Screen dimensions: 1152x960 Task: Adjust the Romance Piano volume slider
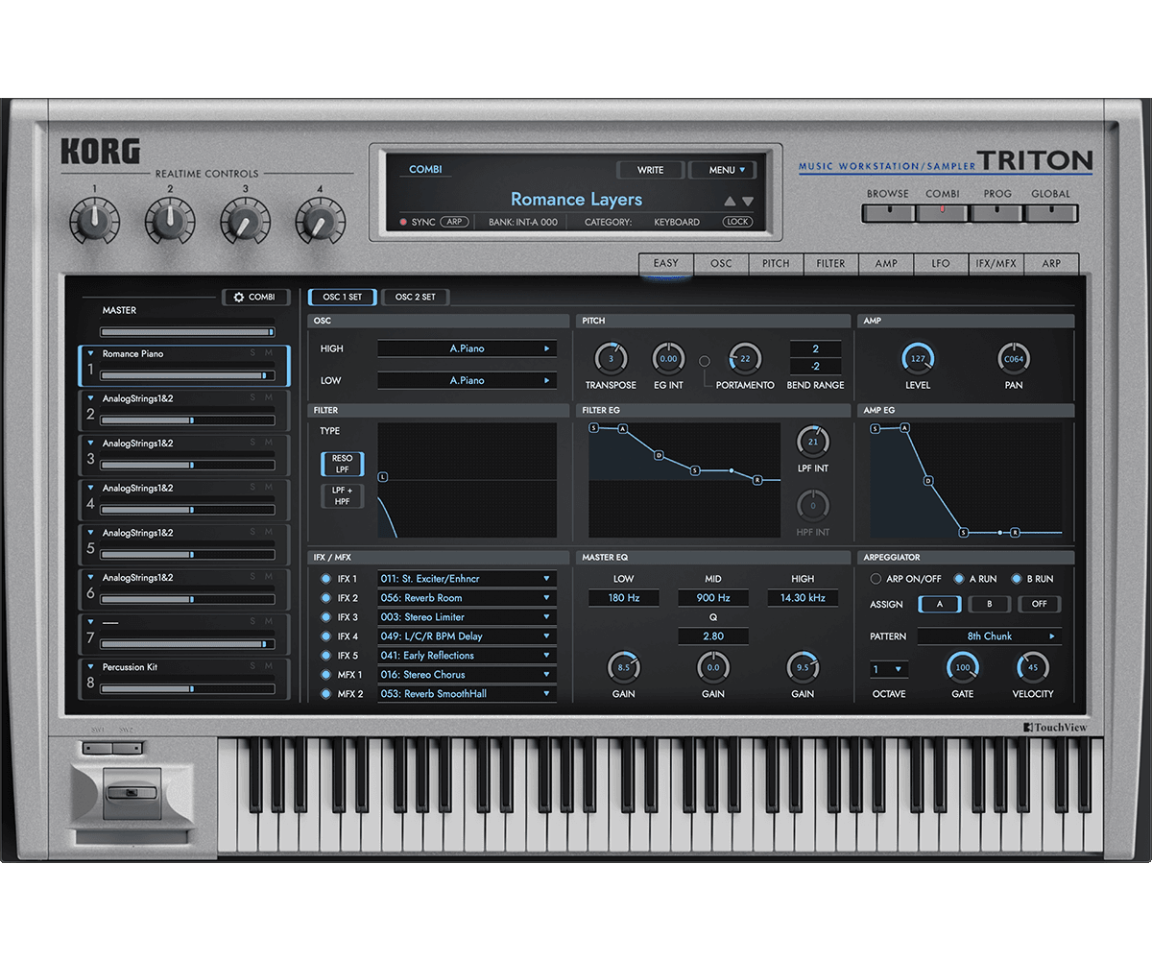[180, 375]
